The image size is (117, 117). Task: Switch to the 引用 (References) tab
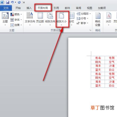tap(56, 8)
